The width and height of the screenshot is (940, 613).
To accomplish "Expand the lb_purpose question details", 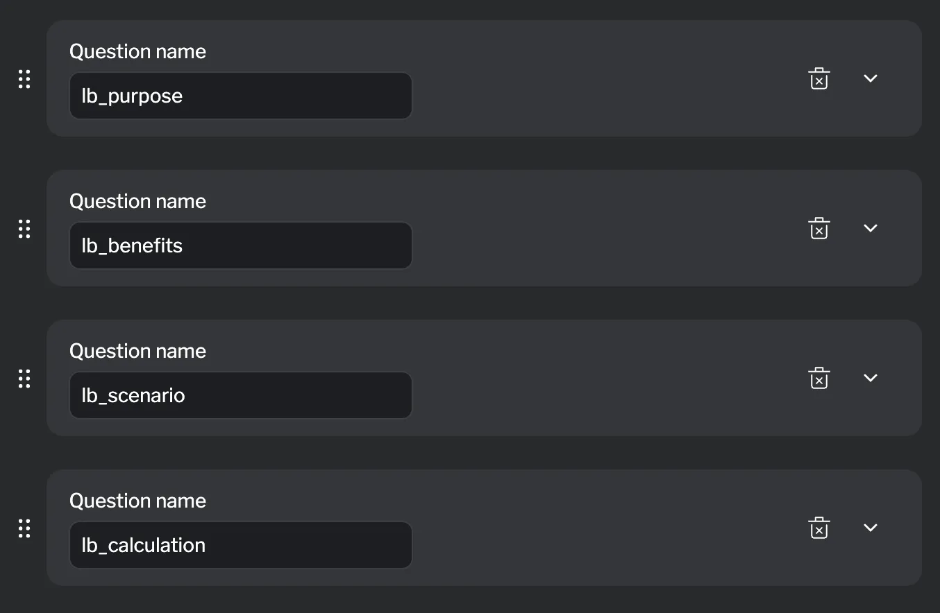I will click(x=871, y=78).
